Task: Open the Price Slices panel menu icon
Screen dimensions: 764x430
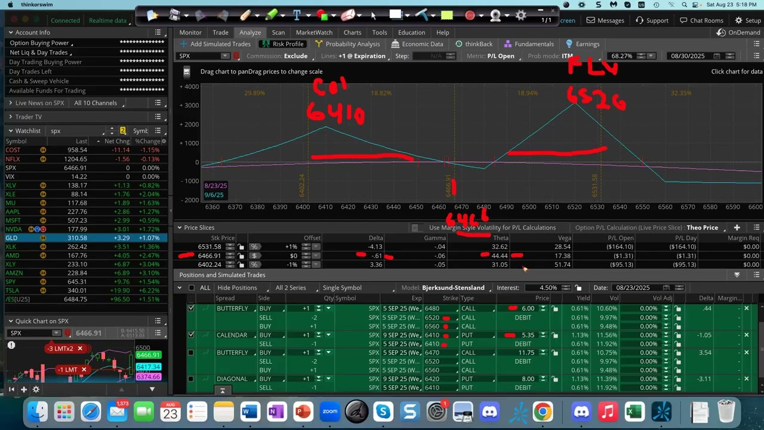Action: pos(757,228)
